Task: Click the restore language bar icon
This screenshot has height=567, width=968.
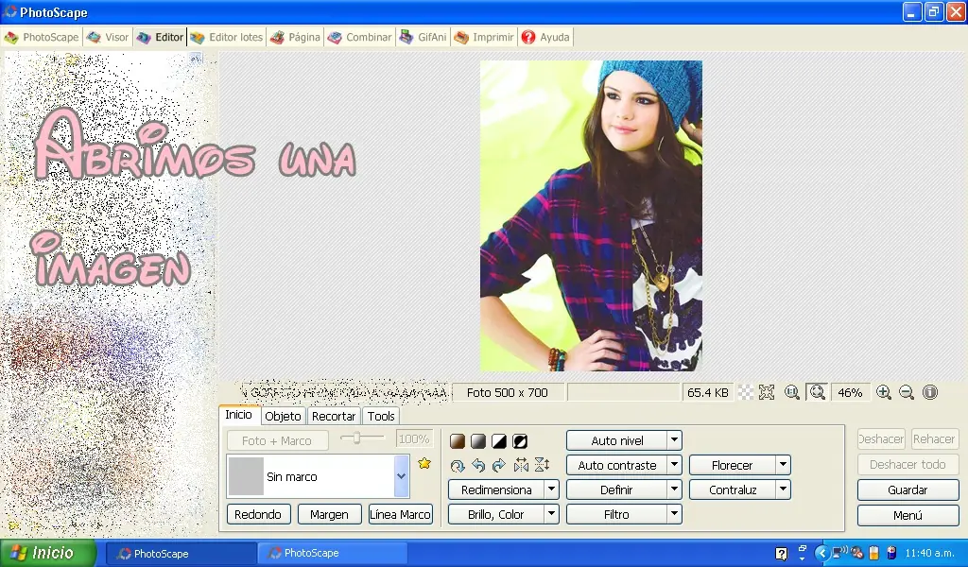Action: coord(802,548)
